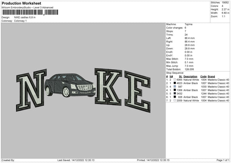Click the Up value 28.8 mm
Screen dimensions: 231x163
189,45
